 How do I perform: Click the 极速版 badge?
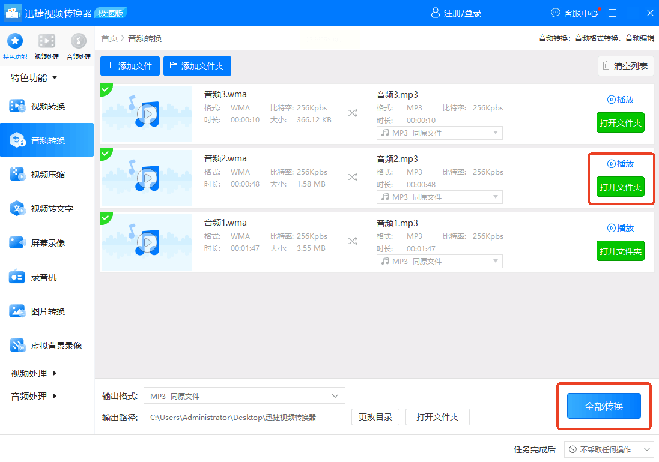(111, 13)
